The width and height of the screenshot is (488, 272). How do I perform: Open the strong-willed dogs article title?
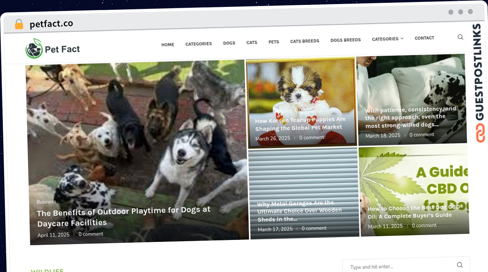(x=410, y=117)
